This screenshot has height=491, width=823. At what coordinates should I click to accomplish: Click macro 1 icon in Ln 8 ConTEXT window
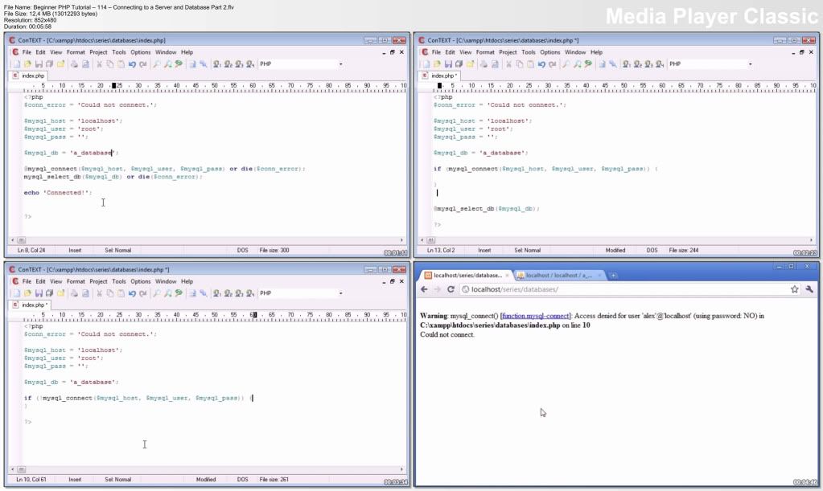click(x=216, y=64)
